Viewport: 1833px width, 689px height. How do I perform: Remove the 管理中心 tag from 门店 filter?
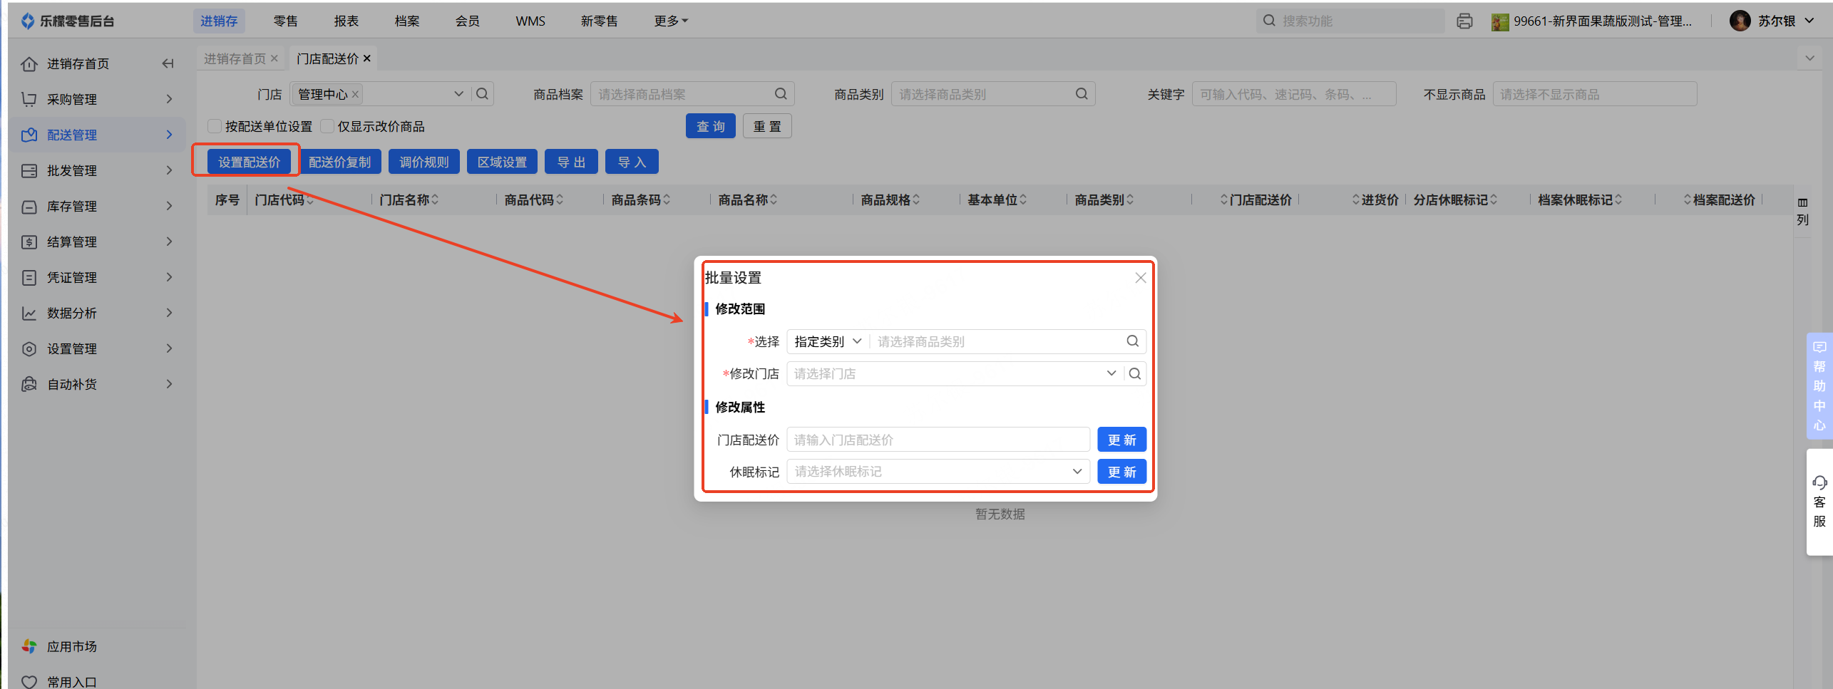(355, 94)
